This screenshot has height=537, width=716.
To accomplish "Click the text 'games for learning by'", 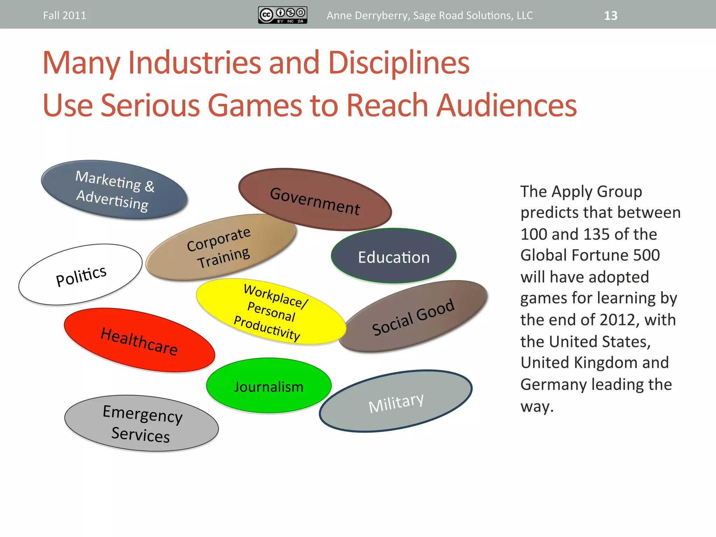I will coord(599,298).
